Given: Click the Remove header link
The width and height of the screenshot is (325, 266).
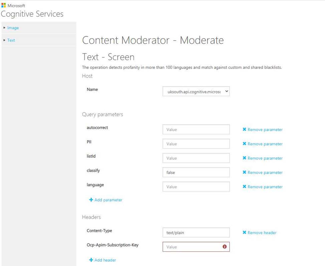Looking at the screenshot, I should click(x=262, y=233).
